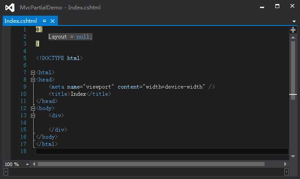The height and width of the screenshot is (179, 300).
Task: Click the Visual Studio logo icon
Action: click(x=9, y=8)
